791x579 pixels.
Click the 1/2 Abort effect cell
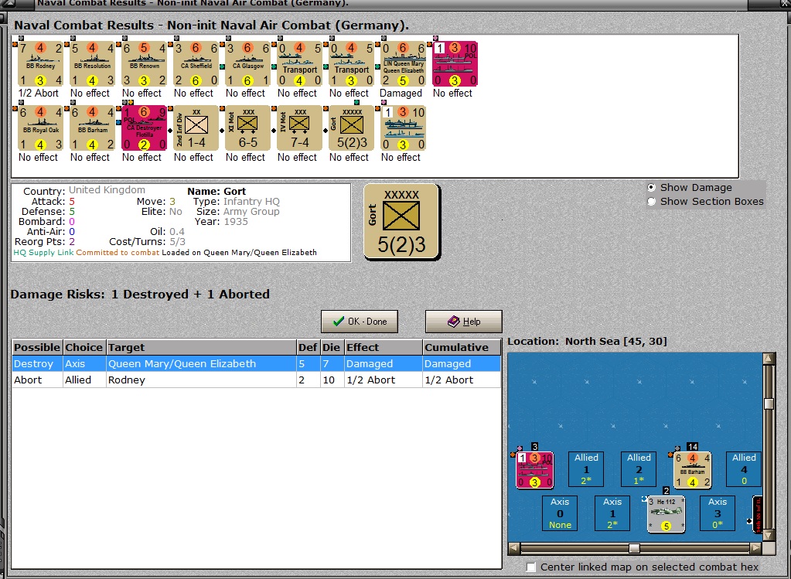[384, 380]
